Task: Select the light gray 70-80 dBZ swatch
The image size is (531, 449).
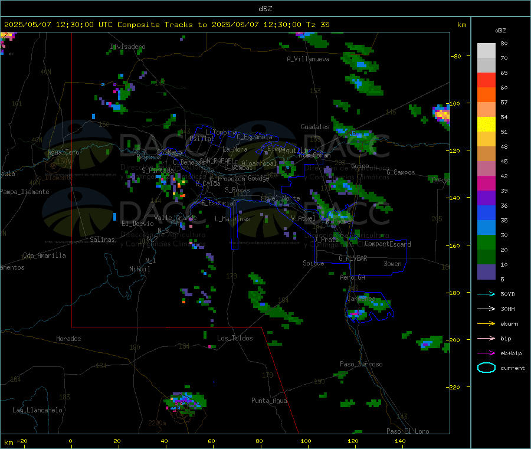Action: click(486, 51)
